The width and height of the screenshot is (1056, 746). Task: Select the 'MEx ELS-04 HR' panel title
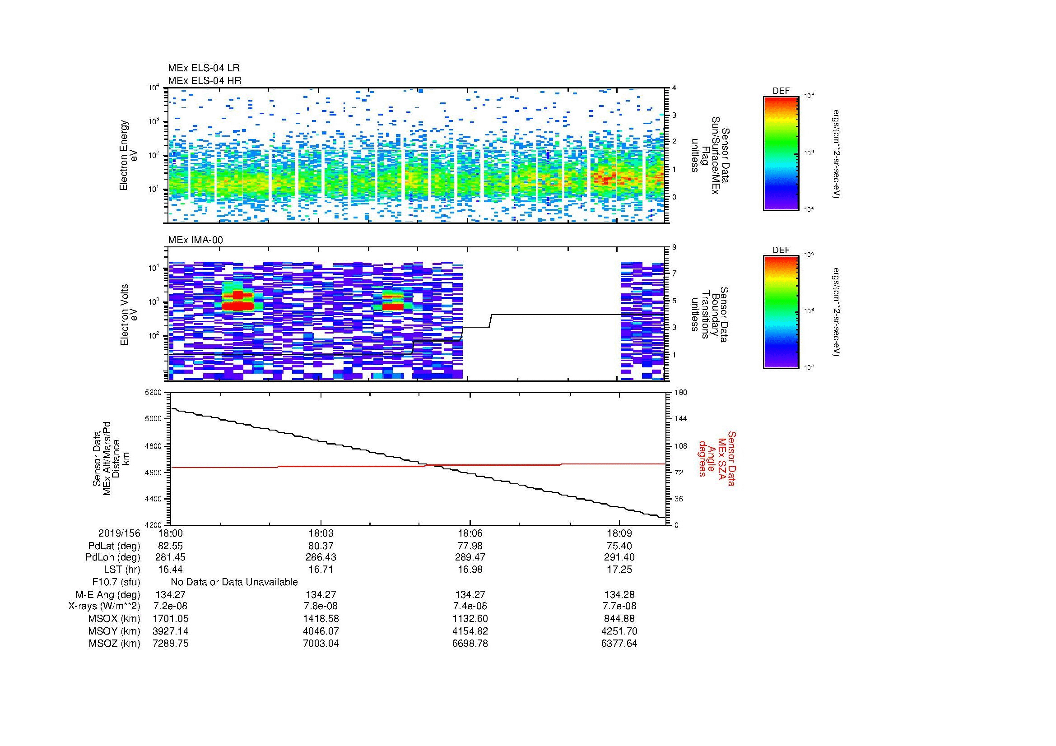coord(205,80)
